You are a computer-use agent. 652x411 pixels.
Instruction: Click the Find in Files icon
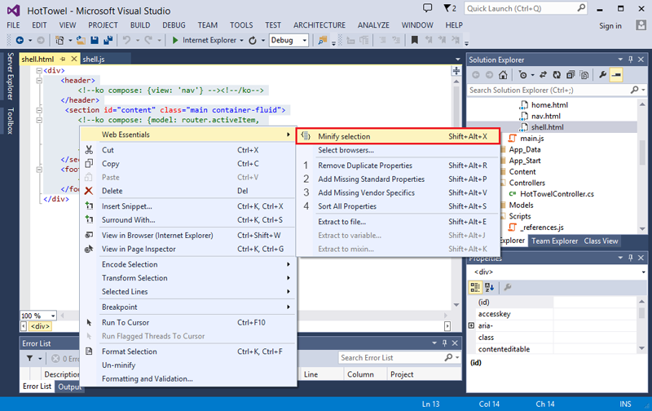pyautogui.click(x=322, y=40)
